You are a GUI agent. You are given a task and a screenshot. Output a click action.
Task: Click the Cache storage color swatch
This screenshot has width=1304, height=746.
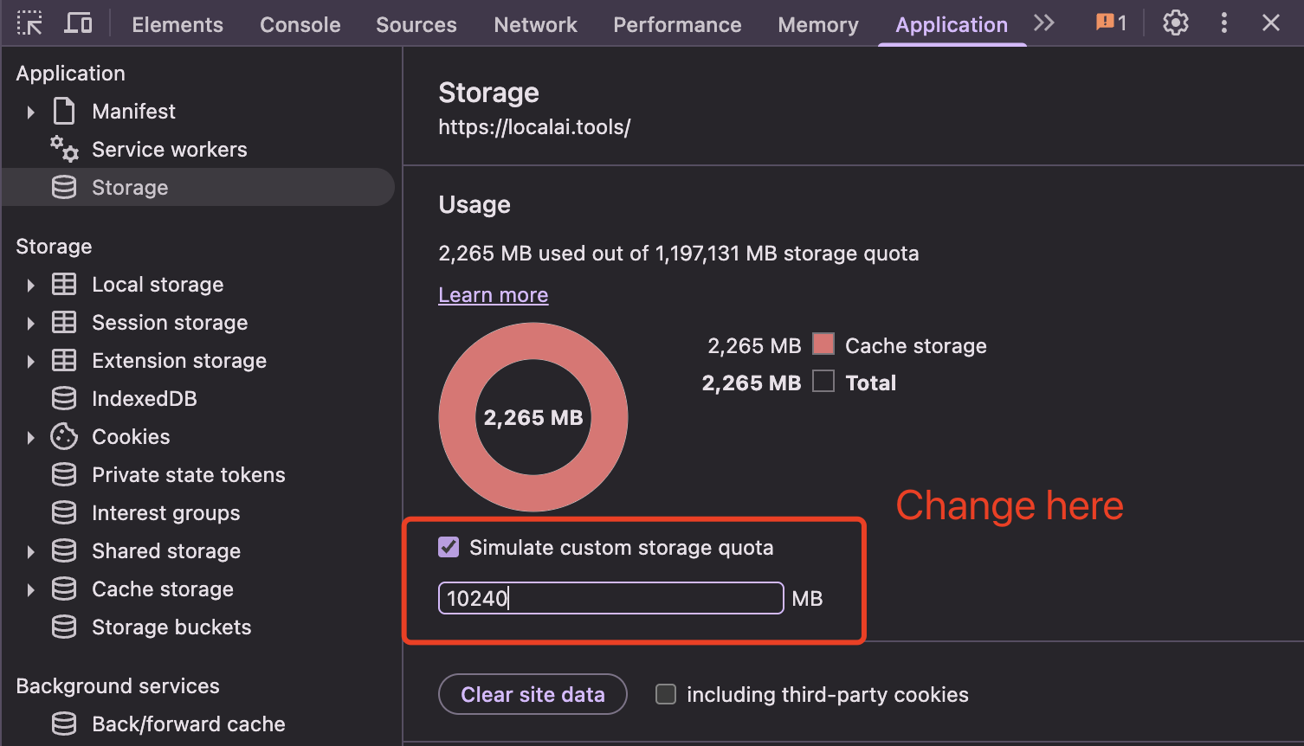coord(823,344)
